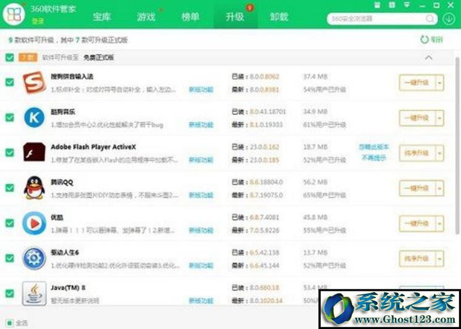Uncheck Adobe Flash Player ActiveX
Viewport: 461px width, 329px height.
[10, 152]
